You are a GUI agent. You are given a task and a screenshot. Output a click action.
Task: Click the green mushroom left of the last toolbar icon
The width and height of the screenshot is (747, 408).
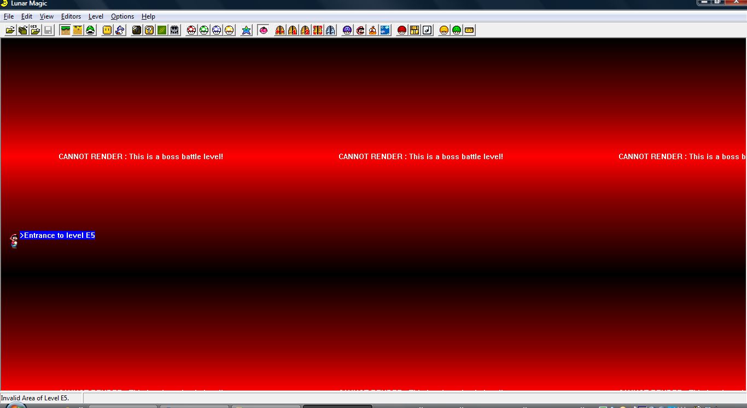(x=457, y=30)
